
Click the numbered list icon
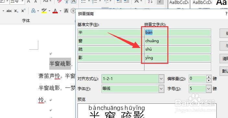pyautogui.click(x=95, y=1)
